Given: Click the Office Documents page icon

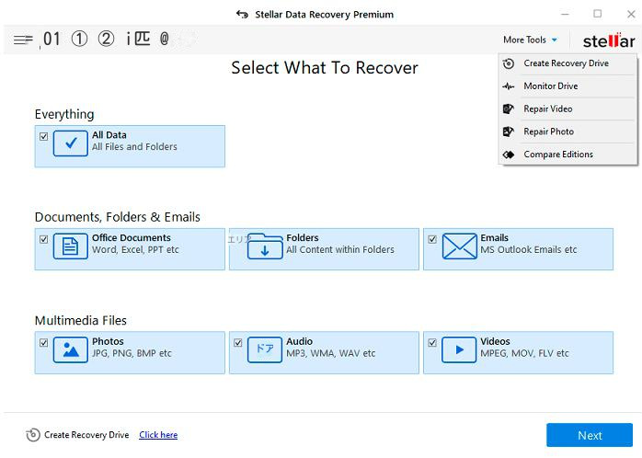Looking at the screenshot, I should [x=71, y=246].
